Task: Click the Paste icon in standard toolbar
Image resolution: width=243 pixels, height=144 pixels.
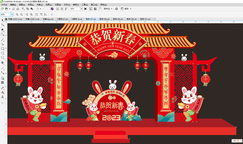Action: pyautogui.click(x=32, y=9)
